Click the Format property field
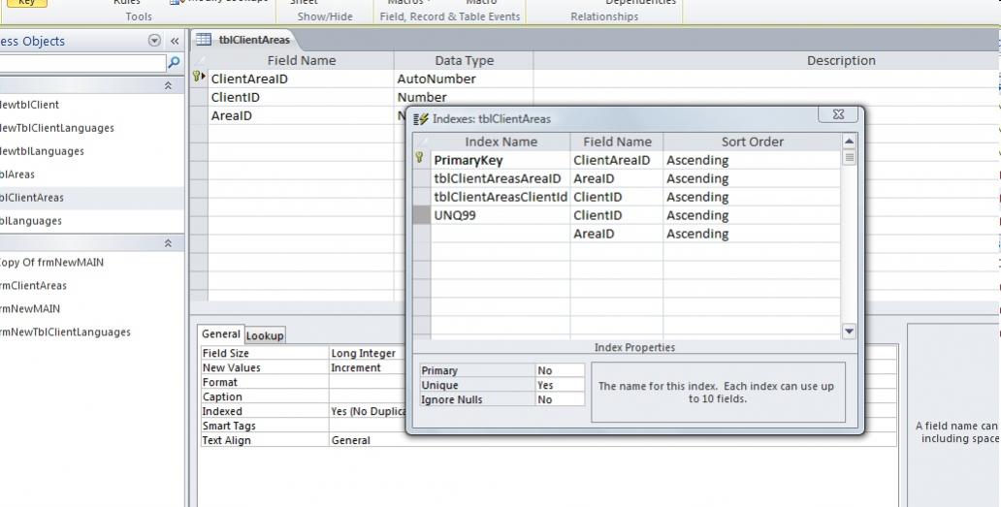This screenshot has height=507, width=1001. tap(367, 383)
